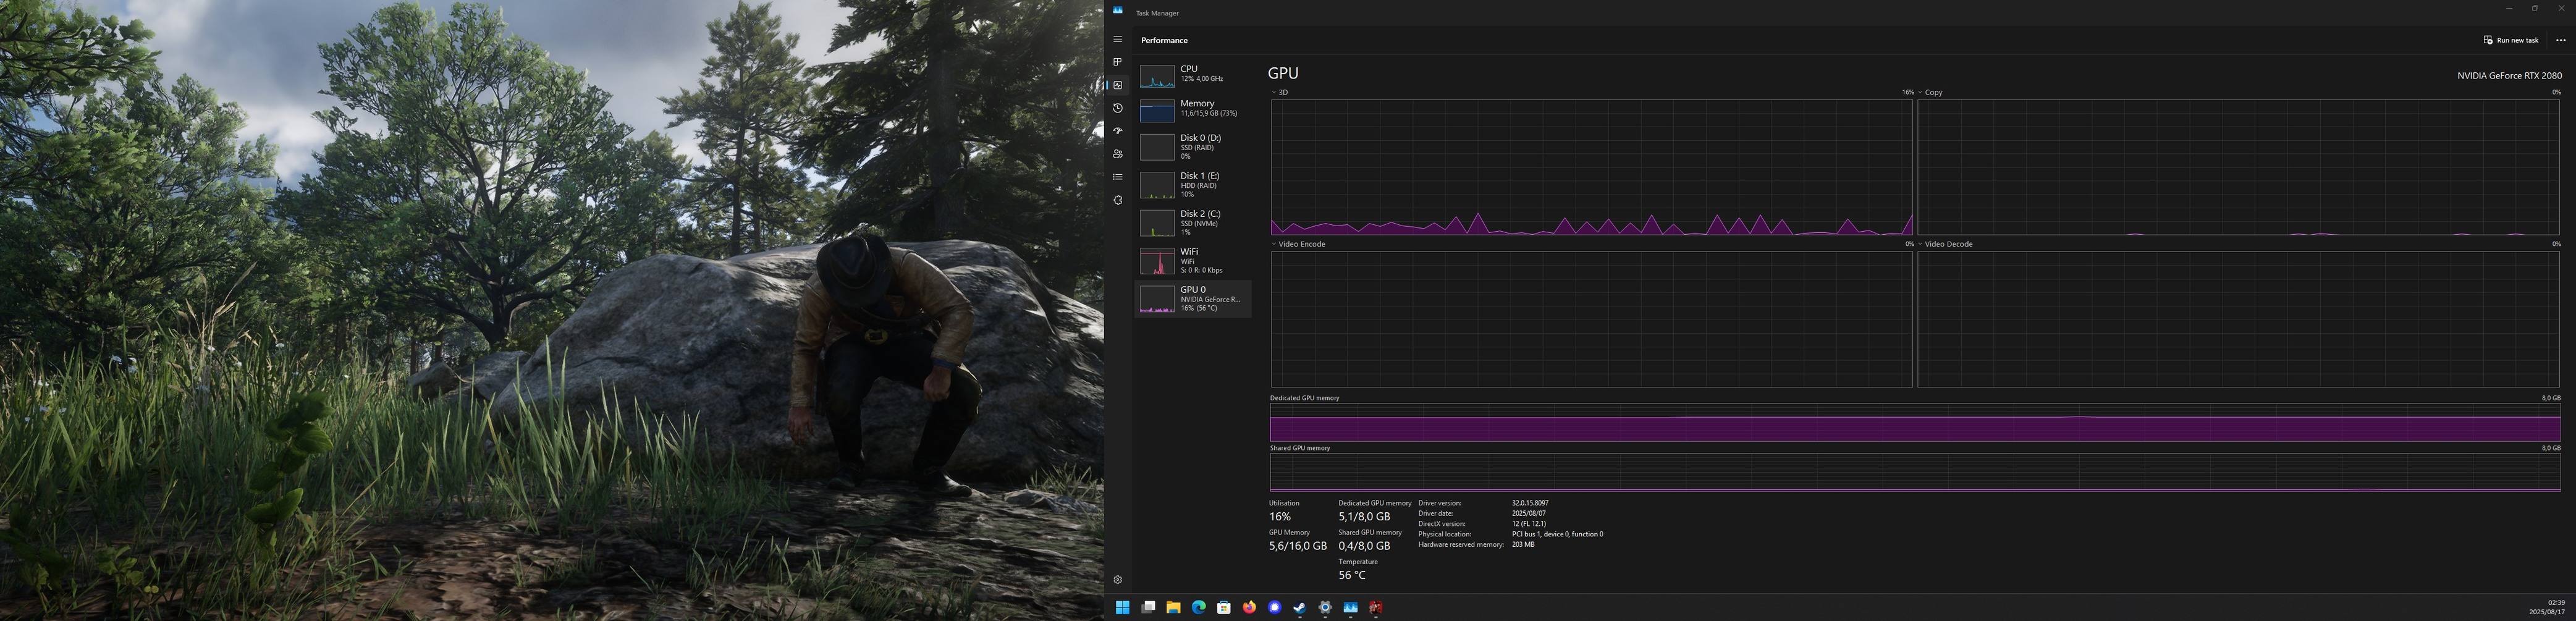This screenshot has height=621, width=2576.
Task: Click driver date 2025/08/07
Action: [x=1529, y=513]
